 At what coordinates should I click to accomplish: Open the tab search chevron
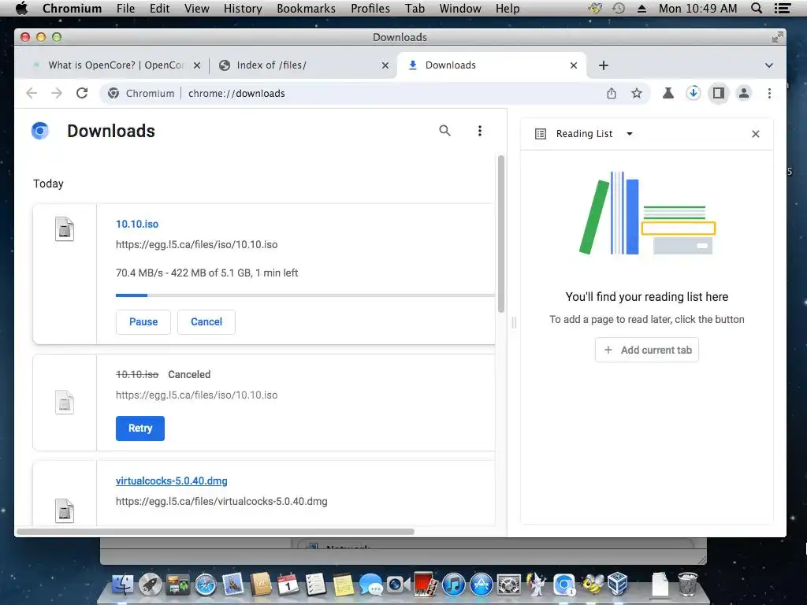769,65
